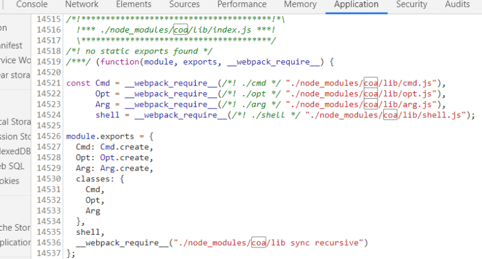This screenshot has height=259, width=482.
Task: Click line number 14519
Action: pos(49,61)
